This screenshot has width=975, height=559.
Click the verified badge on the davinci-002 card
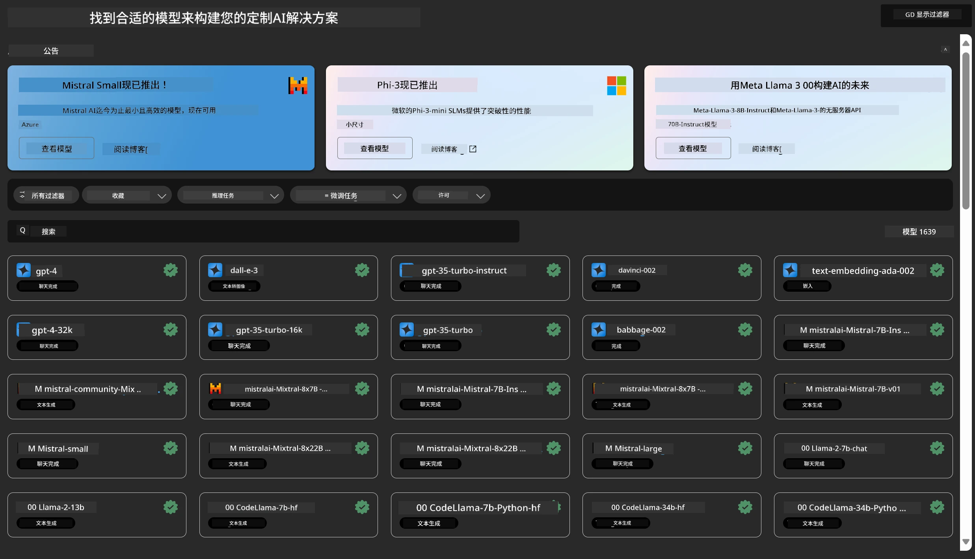pos(745,270)
